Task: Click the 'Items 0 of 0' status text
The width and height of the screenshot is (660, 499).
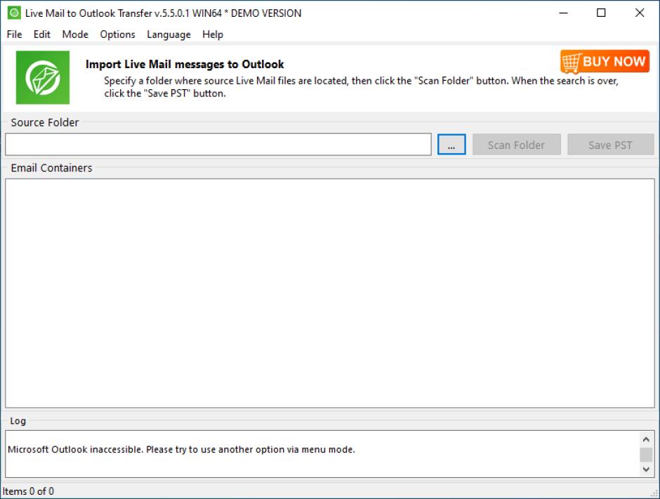Action: pyautogui.click(x=28, y=491)
